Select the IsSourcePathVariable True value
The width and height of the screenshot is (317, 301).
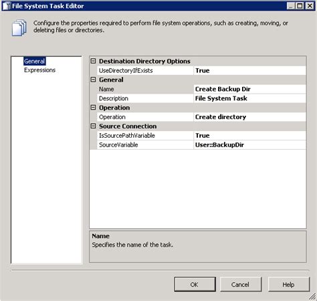pyautogui.click(x=249, y=135)
